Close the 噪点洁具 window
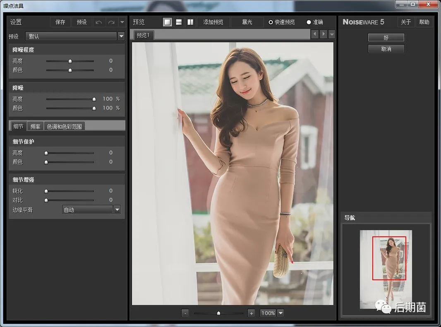Image resolution: width=441 pixels, height=327 pixels. pyautogui.click(x=428, y=4)
